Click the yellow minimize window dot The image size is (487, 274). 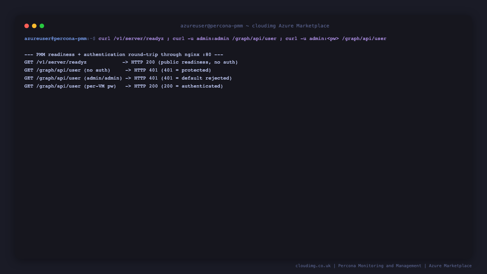(x=34, y=26)
